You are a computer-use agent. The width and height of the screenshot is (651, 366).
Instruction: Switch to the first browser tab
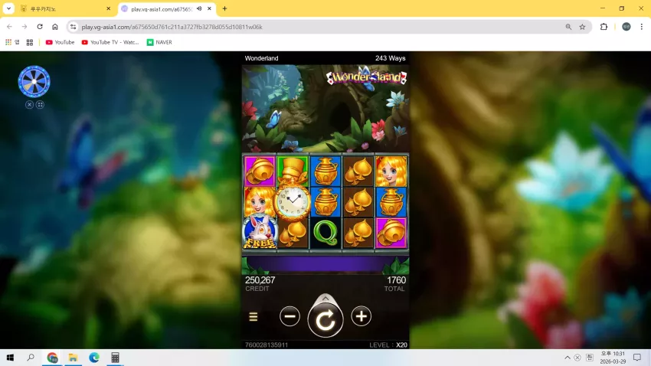point(66,8)
